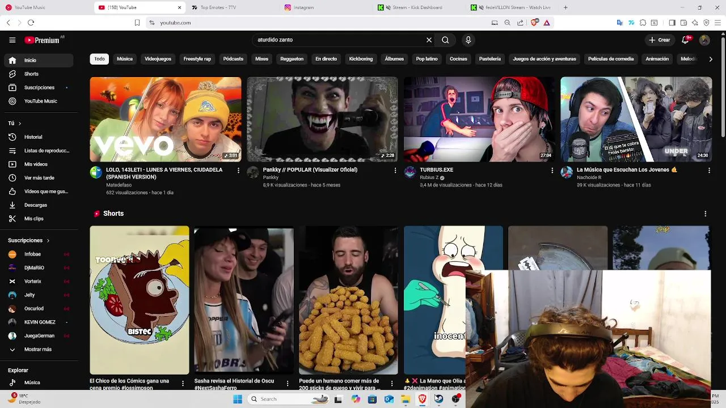Image resolution: width=726 pixels, height=408 pixels.
Task: Open the browser extensions puzzle icon
Action: coord(643,23)
